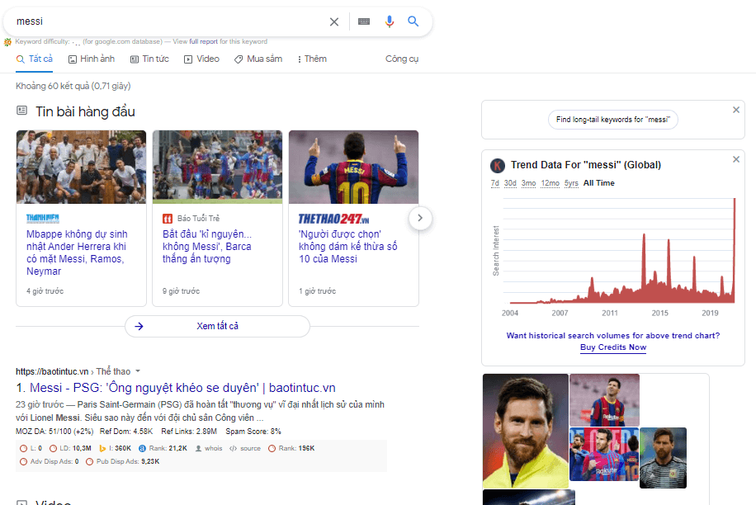This screenshot has height=505, width=756.
Task: Open the 'Công cụ' tools option
Action: click(x=402, y=59)
